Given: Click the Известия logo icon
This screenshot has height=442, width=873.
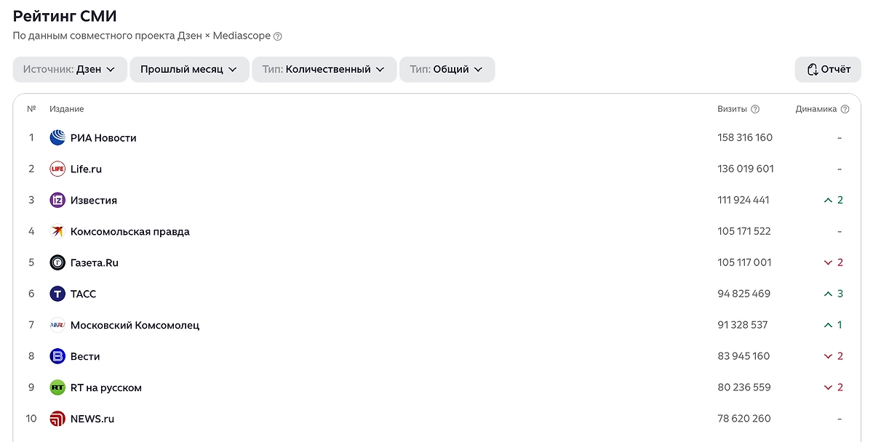Looking at the screenshot, I should click(x=57, y=200).
